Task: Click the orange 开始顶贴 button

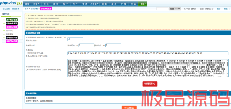Action: tap(129, 108)
